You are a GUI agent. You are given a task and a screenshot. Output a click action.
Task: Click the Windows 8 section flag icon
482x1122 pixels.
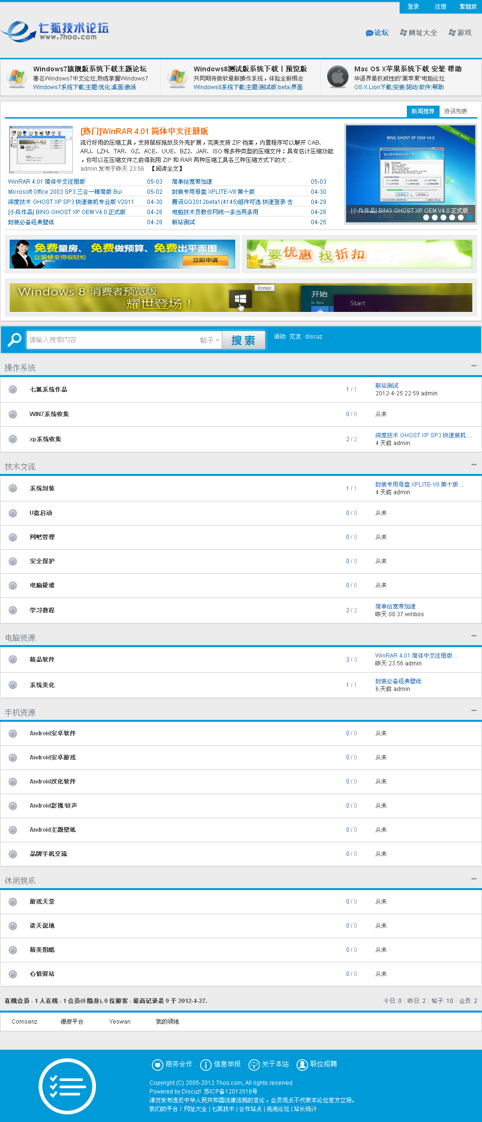coord(177,77)
